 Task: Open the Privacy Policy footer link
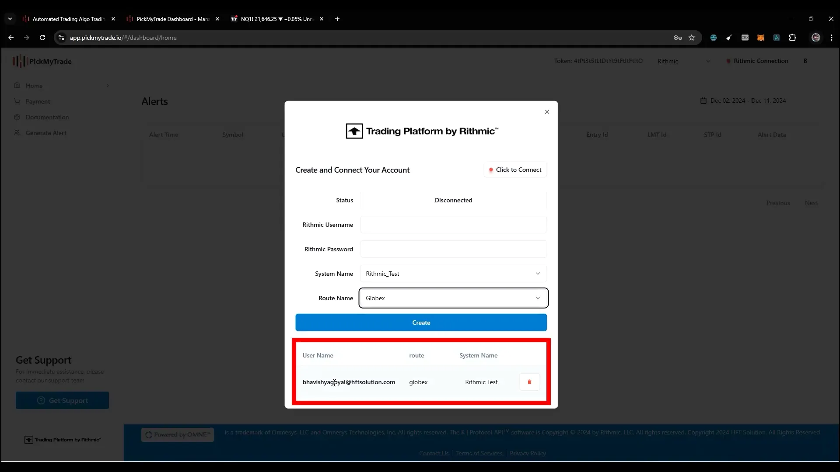pyautogui.click(x=528, y=453)
